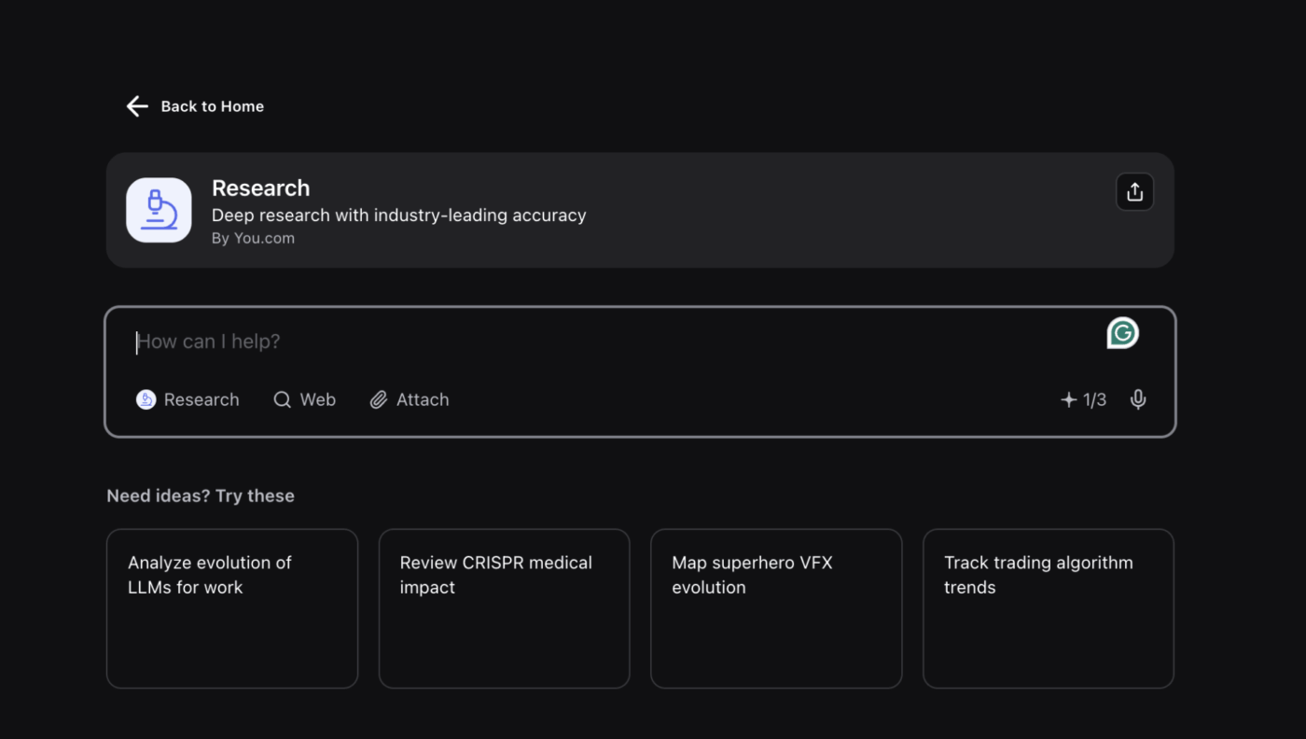Enable Web mode via its label
Screen dimensions: 1306x739
318,399
